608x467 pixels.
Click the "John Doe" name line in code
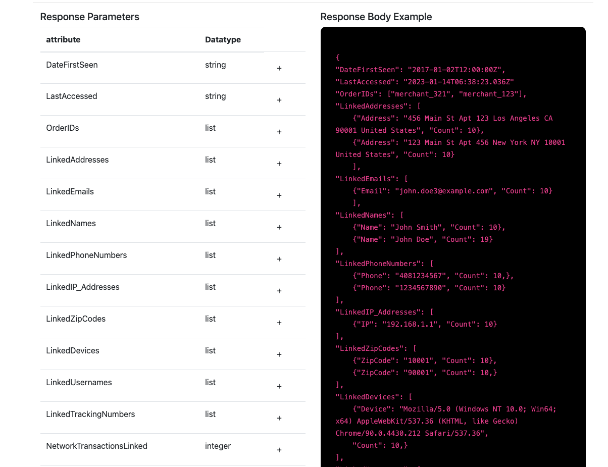[x=423, y=239]
